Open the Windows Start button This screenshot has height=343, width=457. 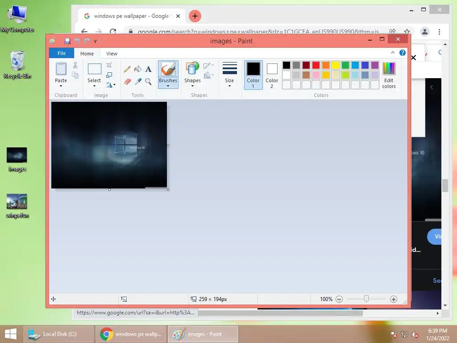point(11,334)
